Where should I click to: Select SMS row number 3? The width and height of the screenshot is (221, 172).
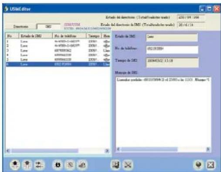58,50
